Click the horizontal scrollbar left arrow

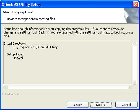coord(5,87)
